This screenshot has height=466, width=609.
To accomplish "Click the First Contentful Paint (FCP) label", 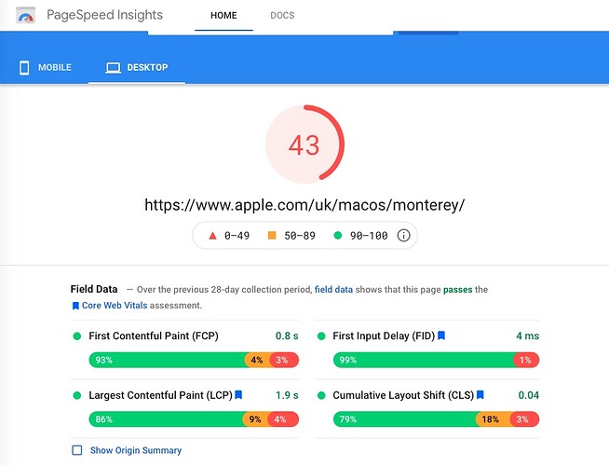I will click(x=154, y=336).
